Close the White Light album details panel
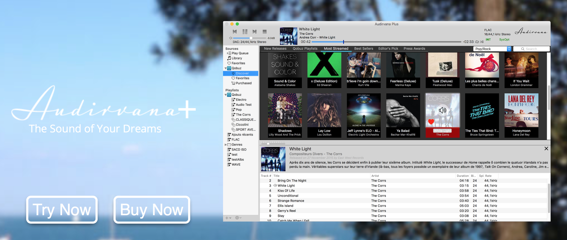This screenshot has height=240, width=567. [546, 149]
